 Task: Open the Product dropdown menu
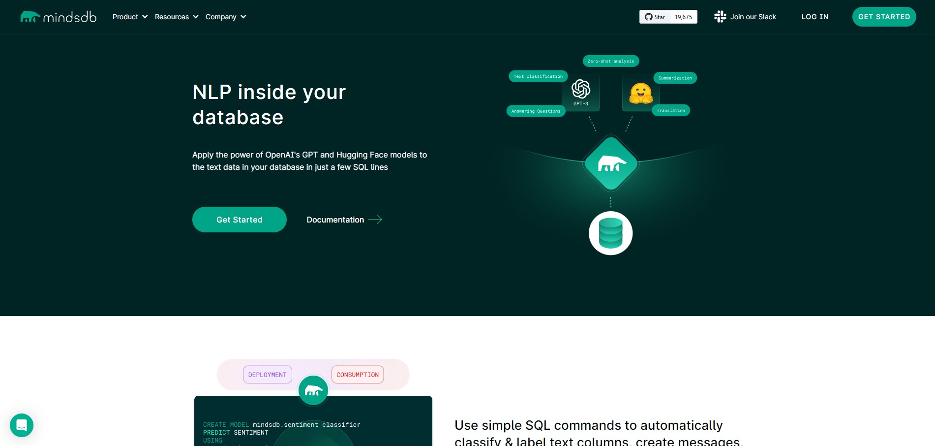pyautogui.click(x=130, y=17)
